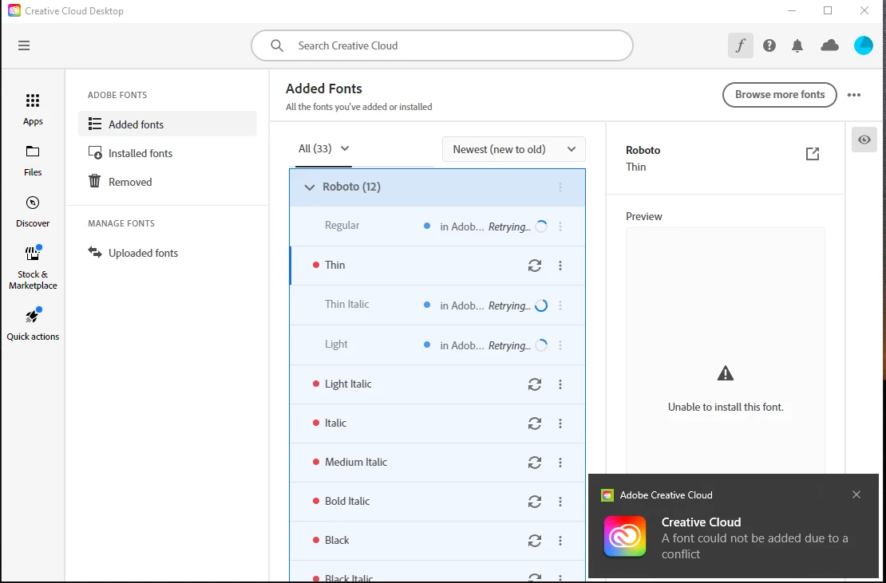
Task: Click Browse more fonts button
Action: [x=779, y=95]
